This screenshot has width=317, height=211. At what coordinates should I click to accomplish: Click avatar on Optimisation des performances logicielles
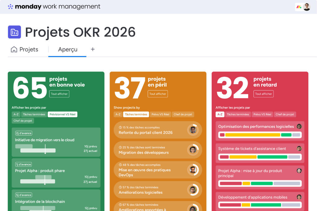(x=299, y=126)
